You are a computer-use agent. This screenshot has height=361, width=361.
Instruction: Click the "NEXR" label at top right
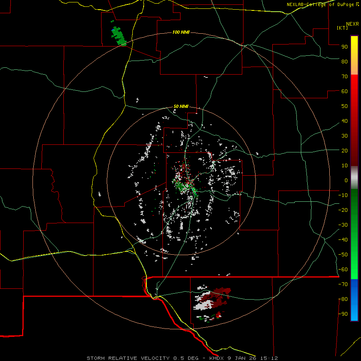pos(353,24)
